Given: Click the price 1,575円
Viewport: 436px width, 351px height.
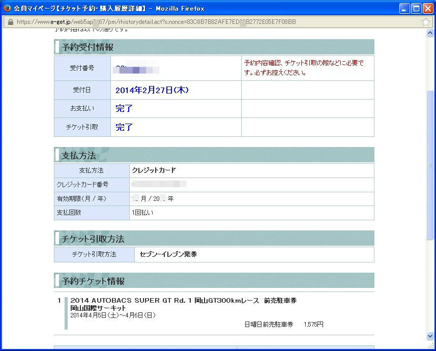Looking at the screenshot, I should pyautogui.click(x=313, y=325).
